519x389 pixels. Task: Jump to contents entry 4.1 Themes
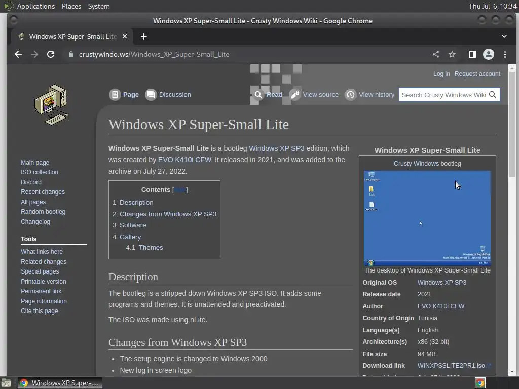pyautogui.click(x=144, y=247)
